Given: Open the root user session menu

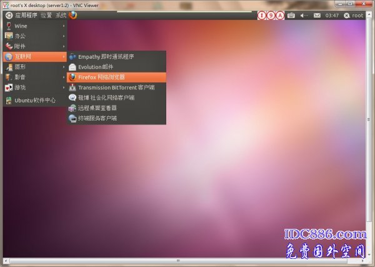Looking at the screenshot, I should point(353,15).
